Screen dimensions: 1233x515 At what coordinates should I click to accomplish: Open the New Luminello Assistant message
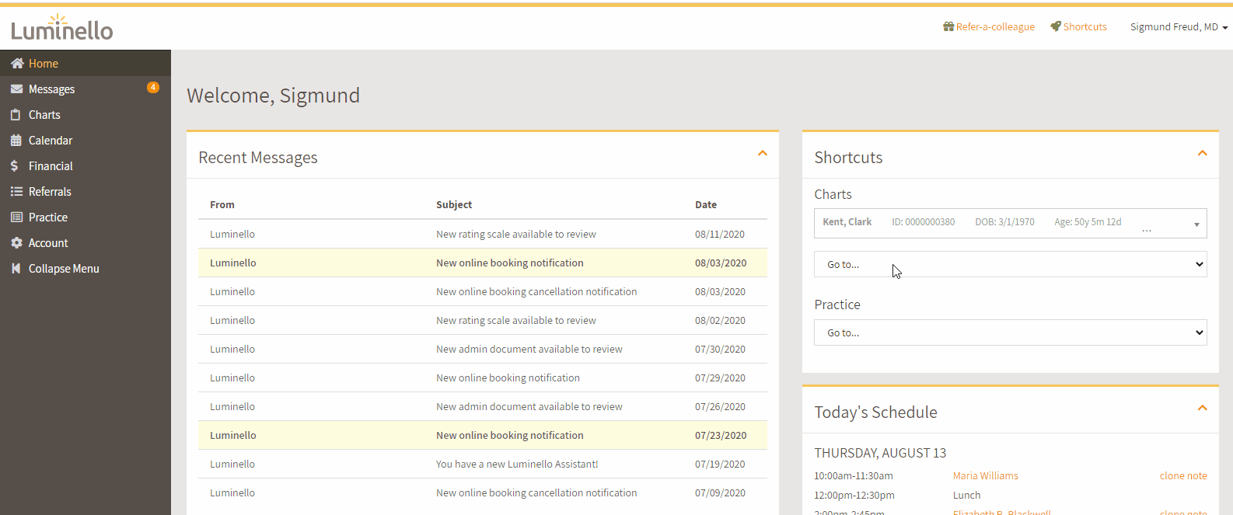[483, 464]
